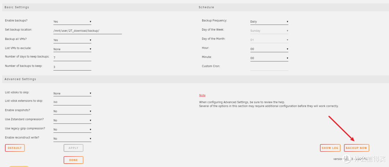389x167 pixels.
Task: Start a backup with Backup Now
Action: point(356,148)
